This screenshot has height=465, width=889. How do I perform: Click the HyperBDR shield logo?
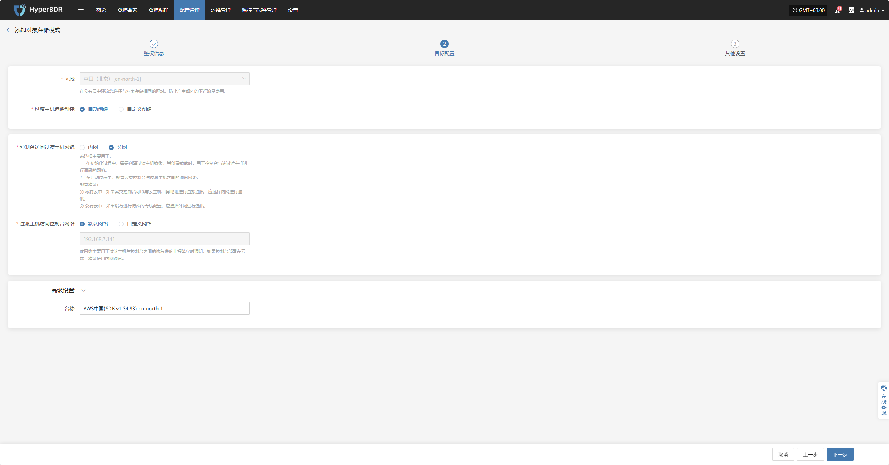(20, 10)
